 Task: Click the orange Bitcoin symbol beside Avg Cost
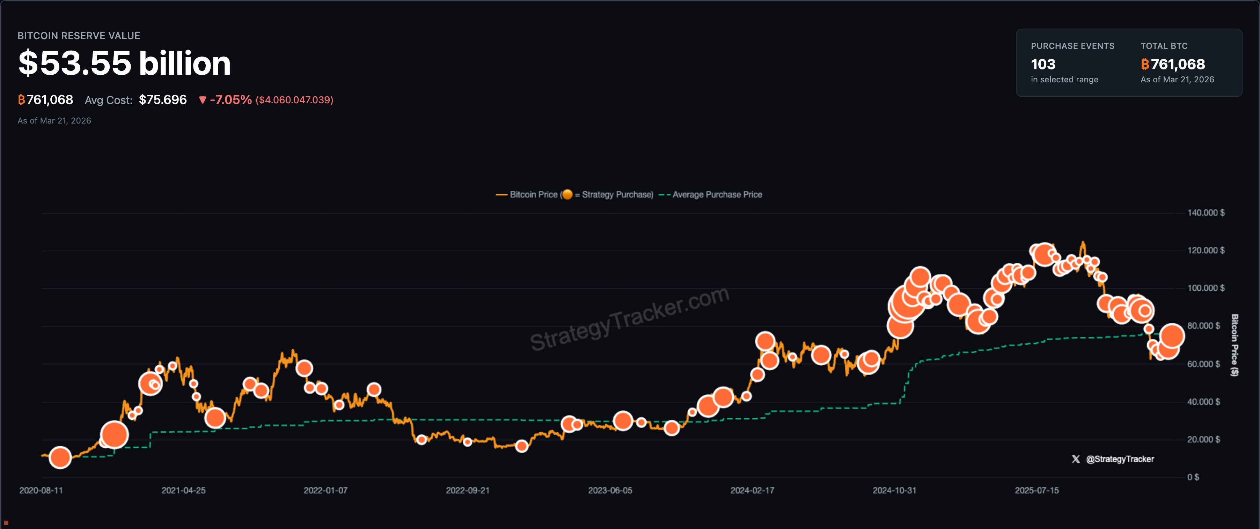point(22,100)
